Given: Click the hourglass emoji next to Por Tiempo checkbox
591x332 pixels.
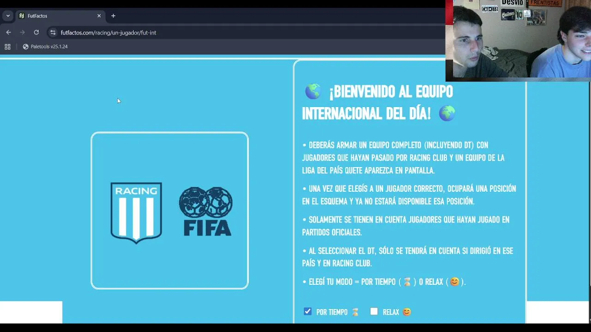Looking at the screenshot, I should [355, 312].
